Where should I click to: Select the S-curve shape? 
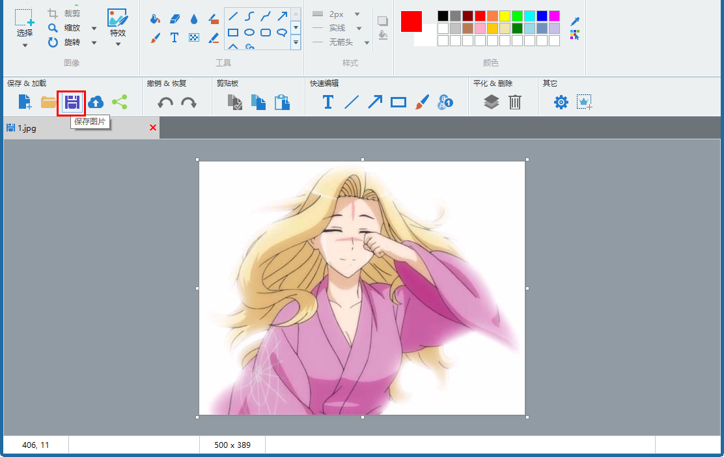[x=249, y=17]
